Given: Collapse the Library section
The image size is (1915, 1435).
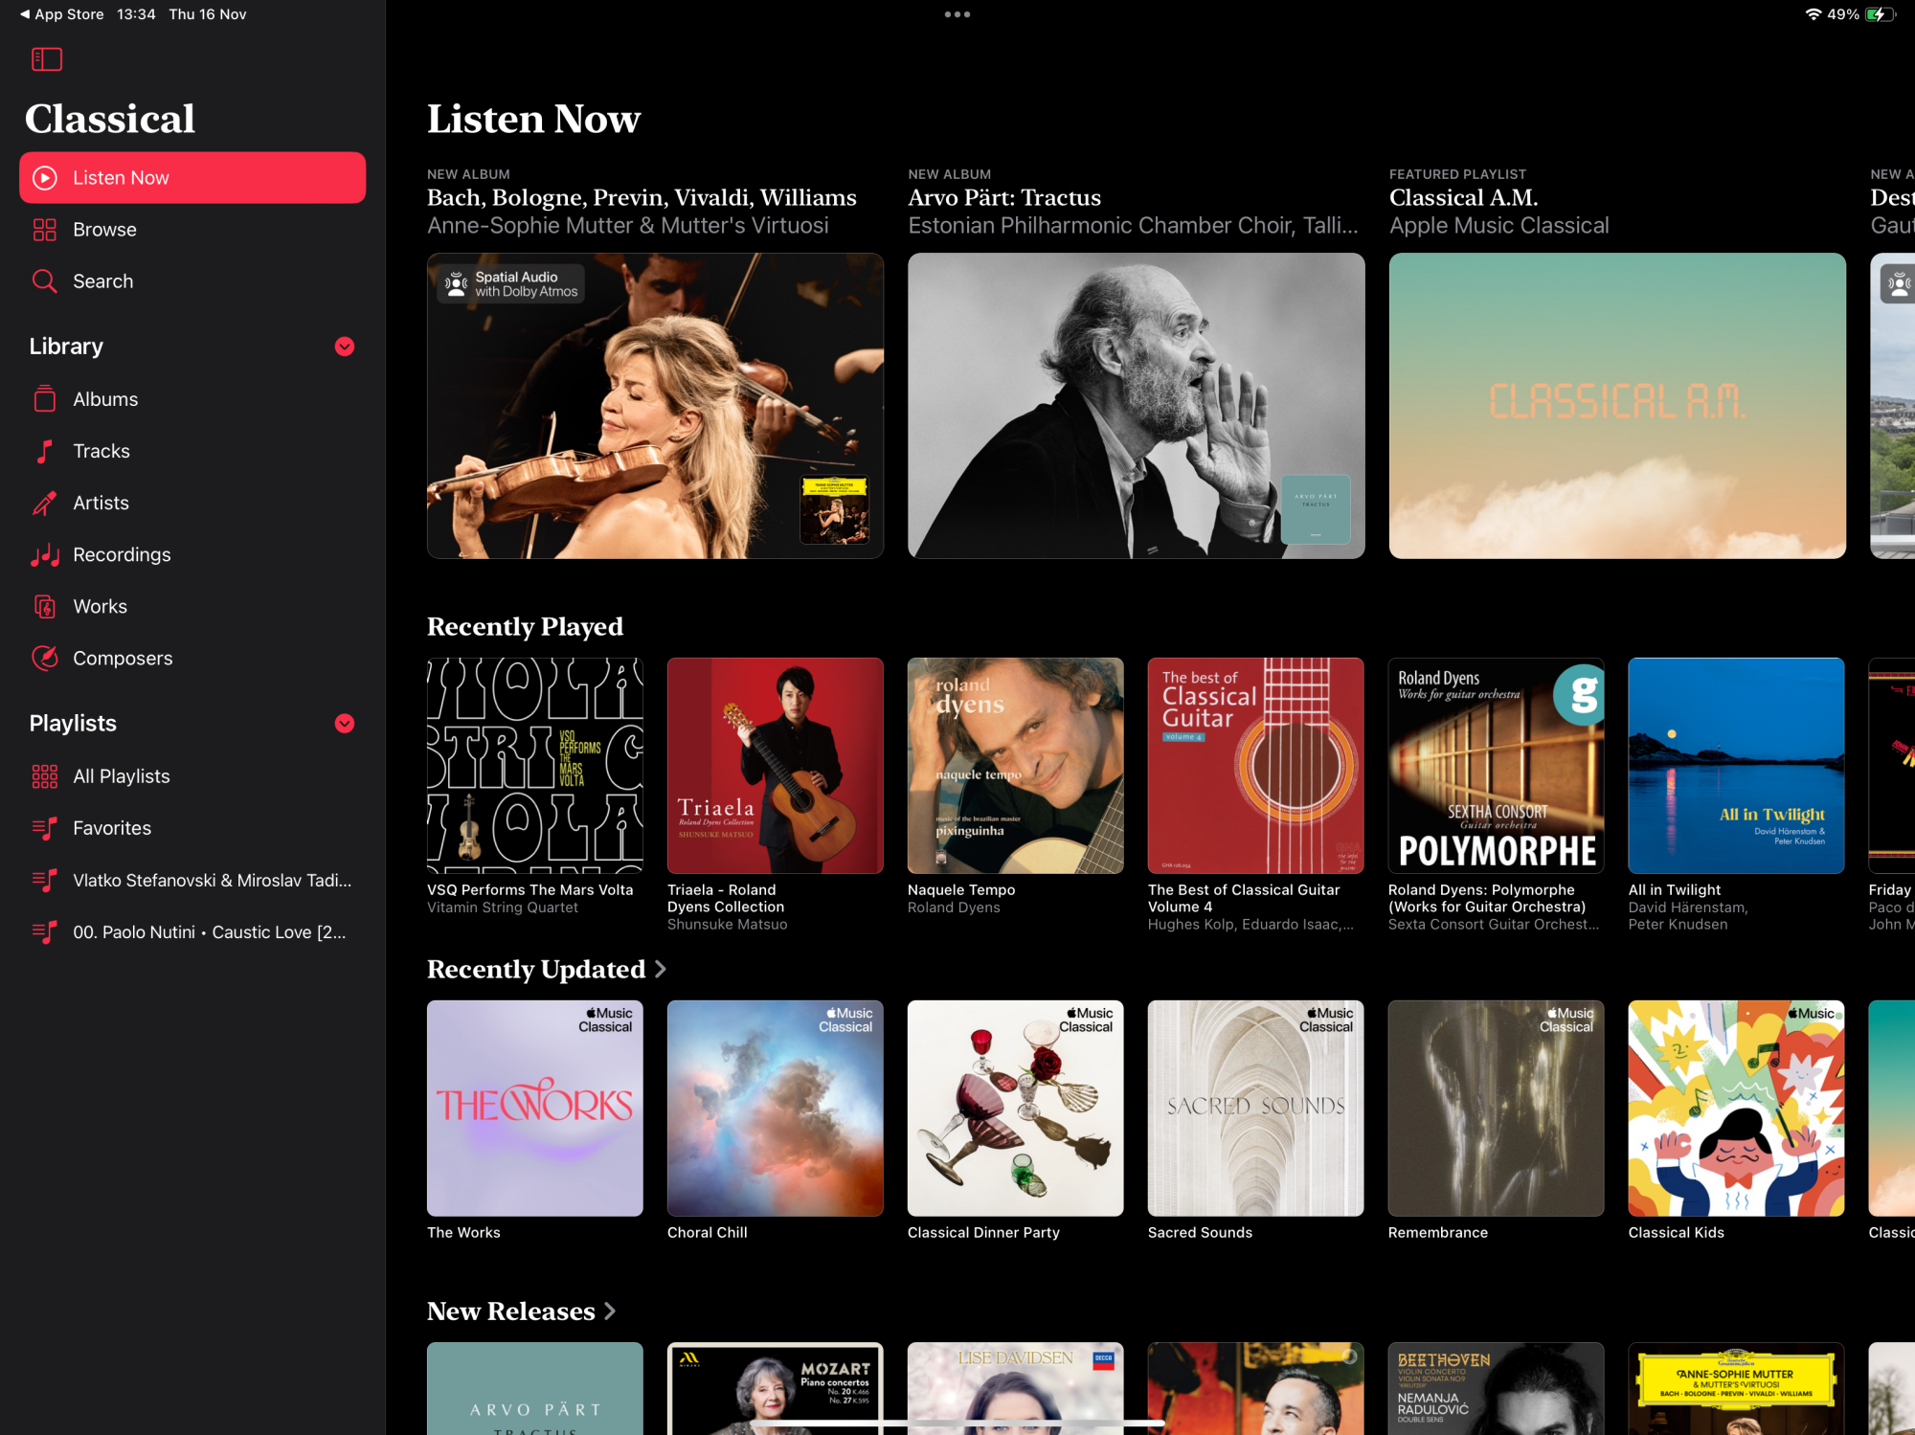Looking at the screenshot, I should (x=345, y=347).
